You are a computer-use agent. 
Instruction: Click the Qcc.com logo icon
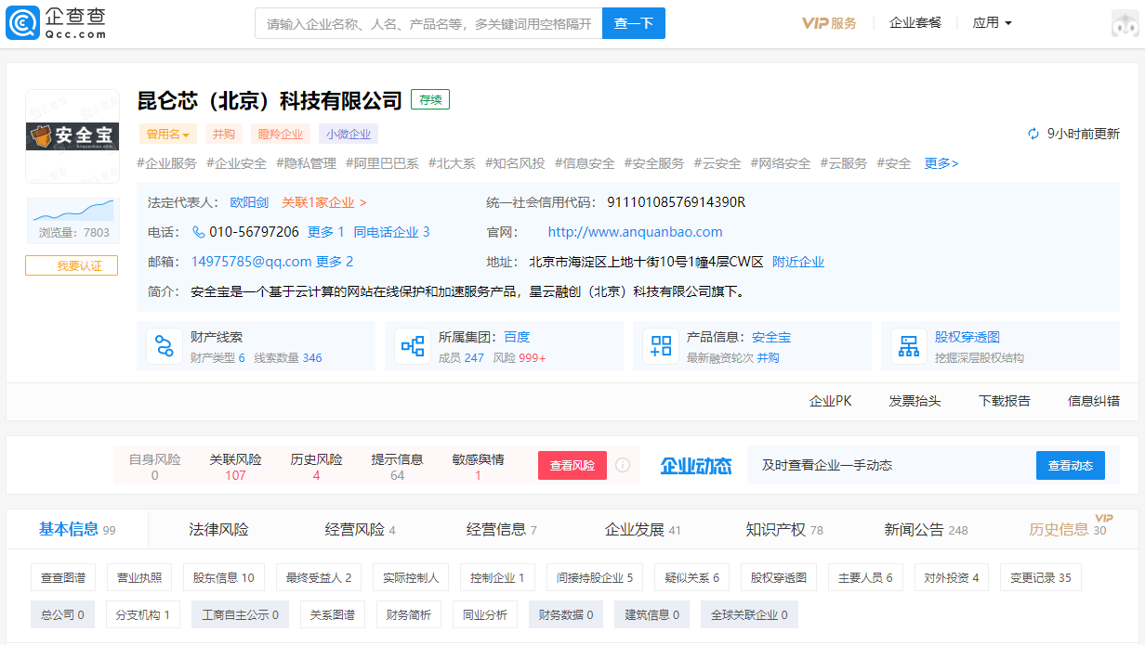pyautogui.click(x=22, y=23)
